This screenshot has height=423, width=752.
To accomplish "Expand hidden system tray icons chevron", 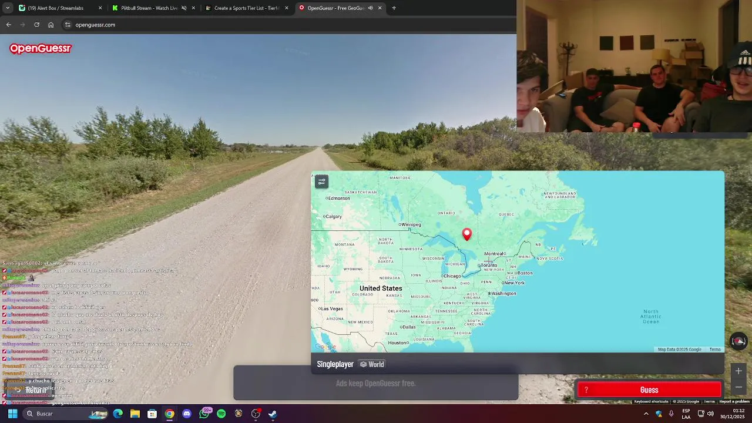I will point(646,414).
